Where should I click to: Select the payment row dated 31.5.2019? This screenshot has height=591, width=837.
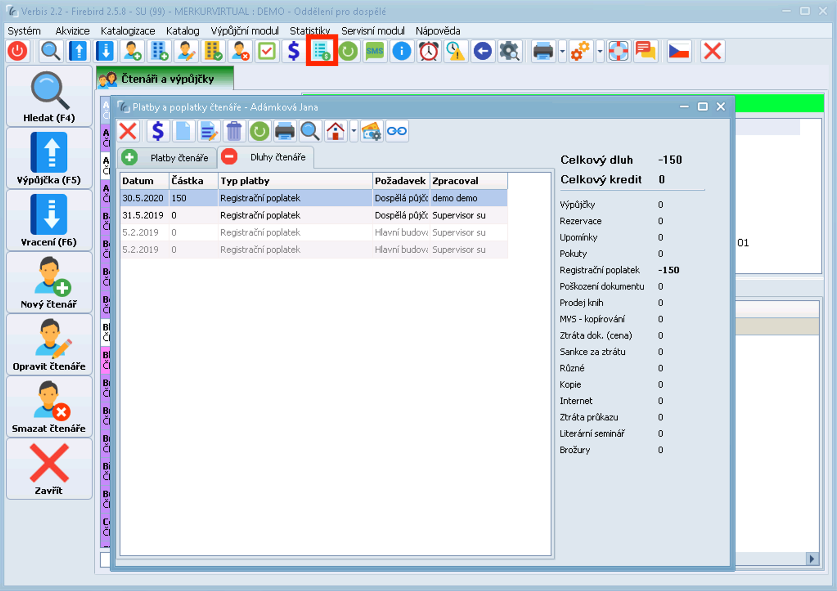pyautogui.click(x=314, y=215)
